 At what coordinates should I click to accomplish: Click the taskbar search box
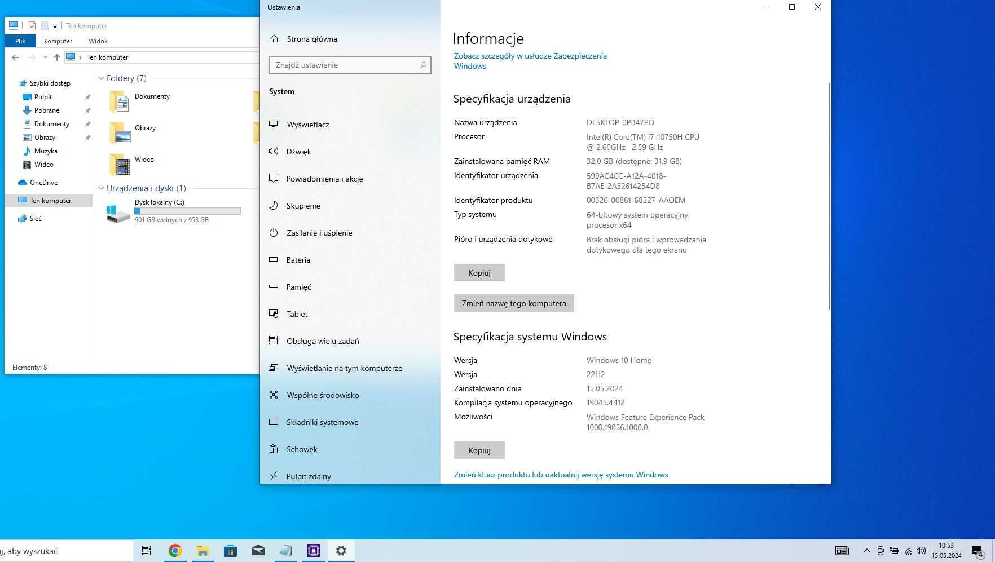65,551
